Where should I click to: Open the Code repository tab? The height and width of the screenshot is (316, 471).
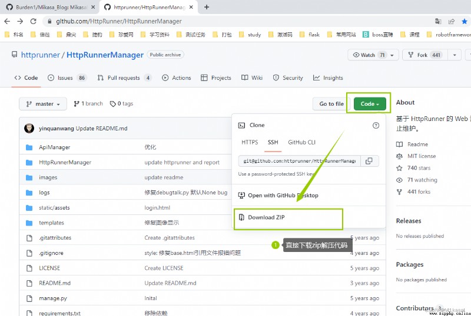click(x=26, y=78)
